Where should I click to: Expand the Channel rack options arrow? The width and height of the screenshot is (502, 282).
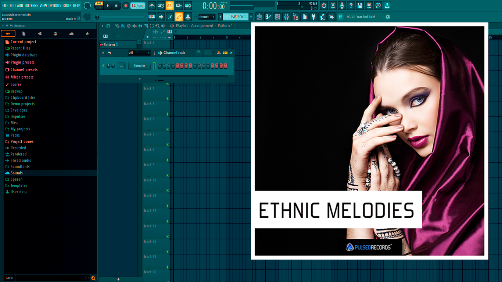(x=103, y=53)
